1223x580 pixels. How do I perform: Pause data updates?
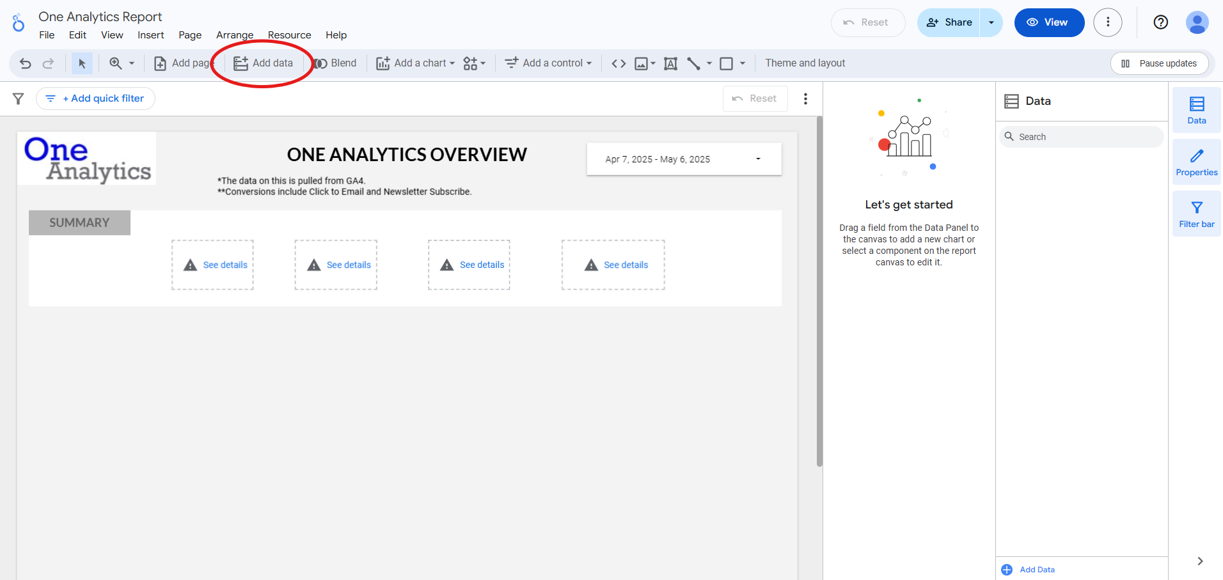[1159, 63]
